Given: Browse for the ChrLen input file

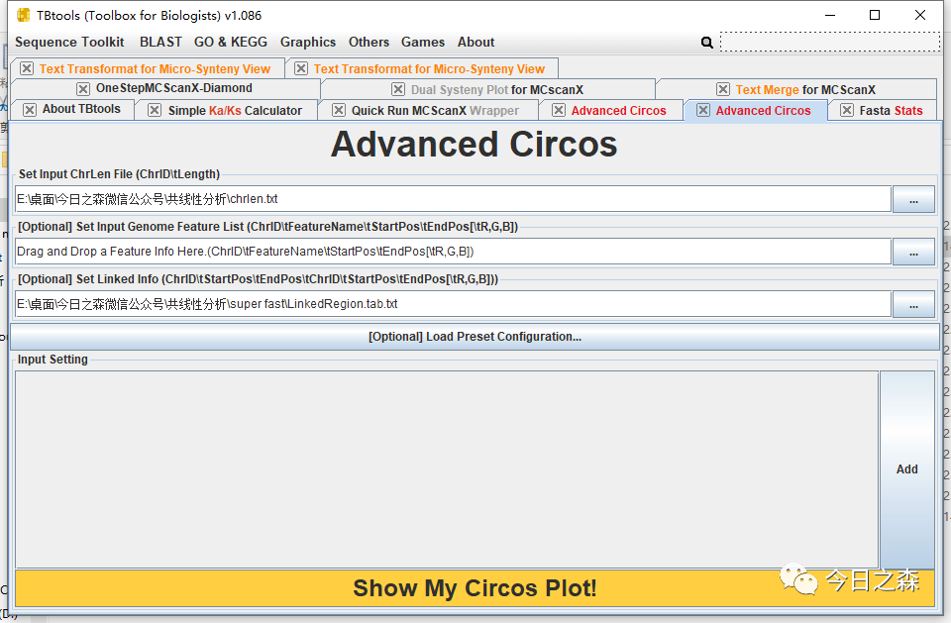Looking at the screenshot, I should coord(913,200).
